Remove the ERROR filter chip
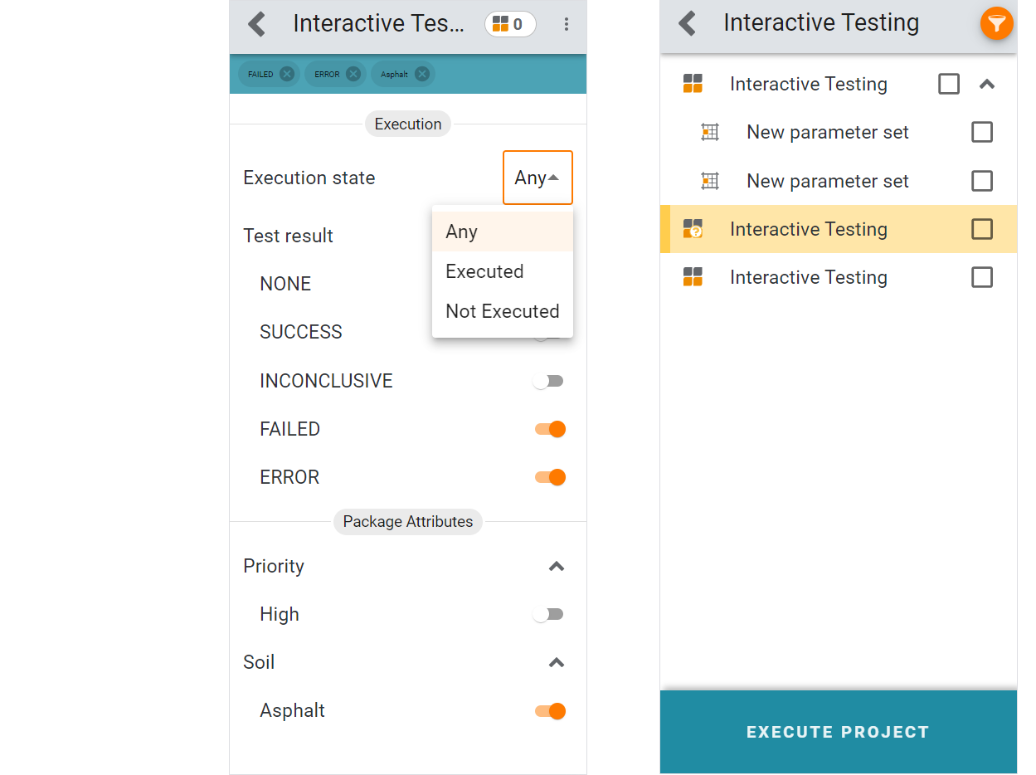This screenshot has width=1036, height=775. (x=353, y=74)
